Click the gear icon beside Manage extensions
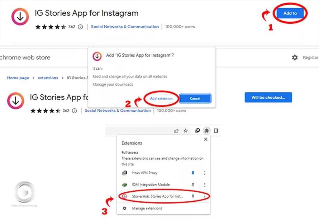 [125, 208]
